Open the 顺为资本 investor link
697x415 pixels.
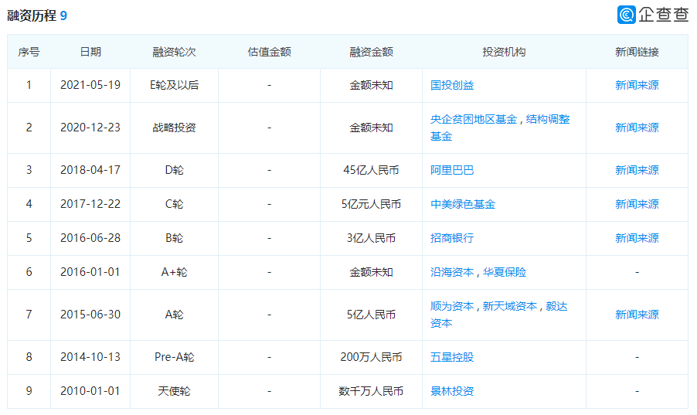[451, 306]
